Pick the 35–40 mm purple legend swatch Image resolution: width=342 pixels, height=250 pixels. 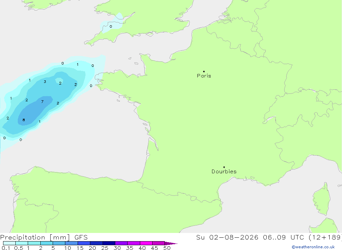134,243
